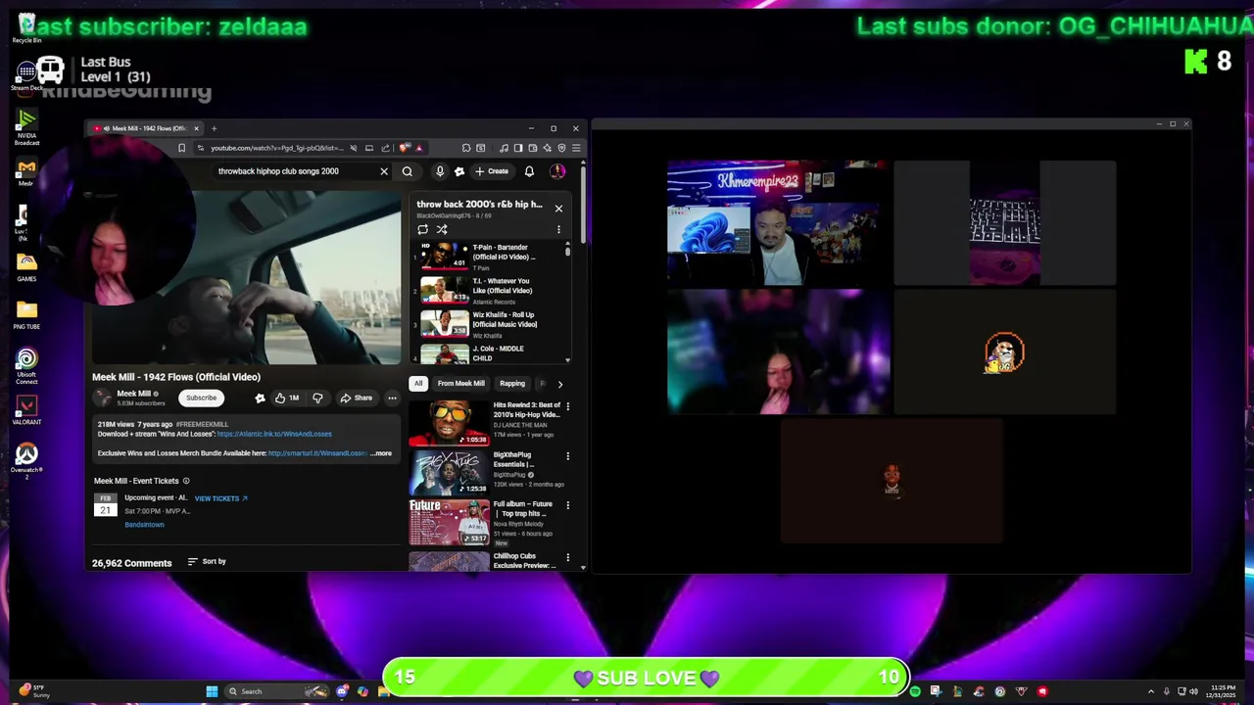Toggle the browser sidebar panel icon
Viewport: 1254px width, 705px height.
point(518,148)
